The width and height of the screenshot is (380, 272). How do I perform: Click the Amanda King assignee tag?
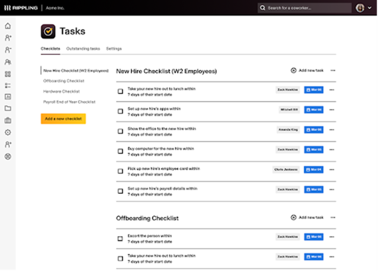pos(288,129)
